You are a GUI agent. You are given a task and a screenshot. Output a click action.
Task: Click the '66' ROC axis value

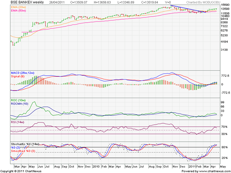(x=222, y=107)
